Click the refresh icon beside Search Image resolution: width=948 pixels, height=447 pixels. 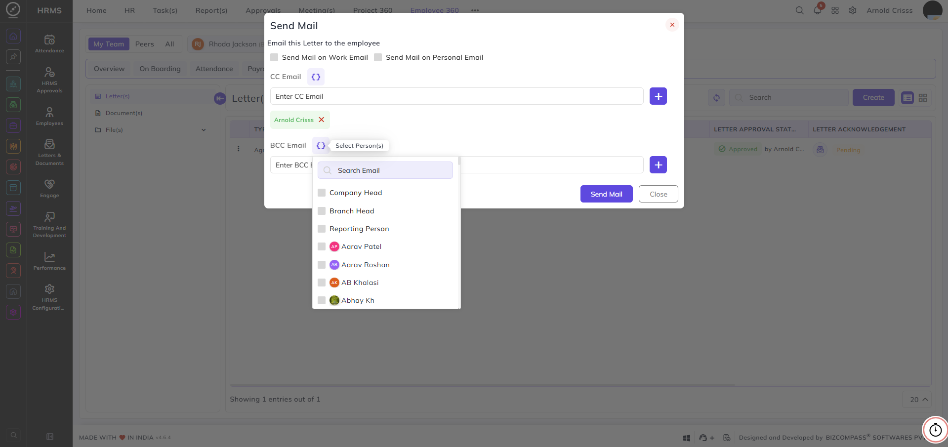716,97
